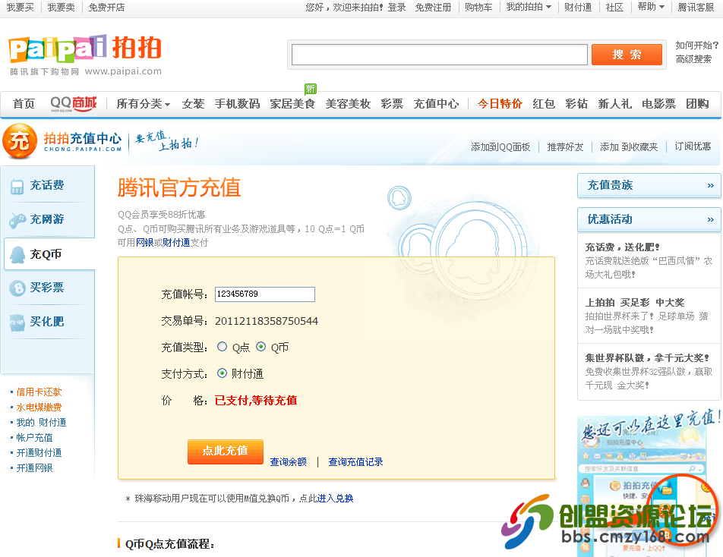Viewport: 723px width, 557px height.
Task: Click the 推荐好友 link
Action: tap(565, 147)
